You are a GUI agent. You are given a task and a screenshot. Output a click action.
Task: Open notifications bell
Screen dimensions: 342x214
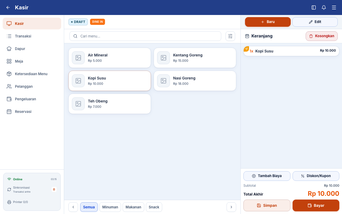point(324,7)
